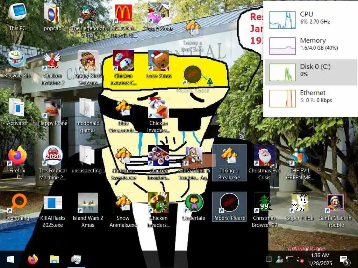The width and height of the screenshot is (358, 268).
Task: Open the Everything search shortcut
Action: (x=17, y=207)
